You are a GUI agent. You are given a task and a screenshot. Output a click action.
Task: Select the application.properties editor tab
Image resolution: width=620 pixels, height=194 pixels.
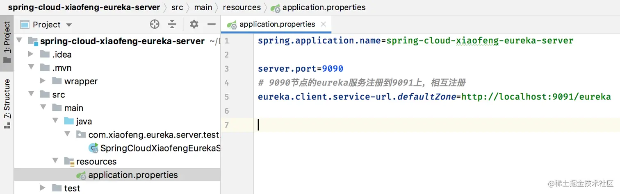(x=277, y=24)
